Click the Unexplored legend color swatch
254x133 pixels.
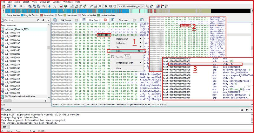point(65,15)
